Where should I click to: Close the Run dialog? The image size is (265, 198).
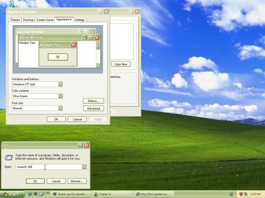(86, 145)
